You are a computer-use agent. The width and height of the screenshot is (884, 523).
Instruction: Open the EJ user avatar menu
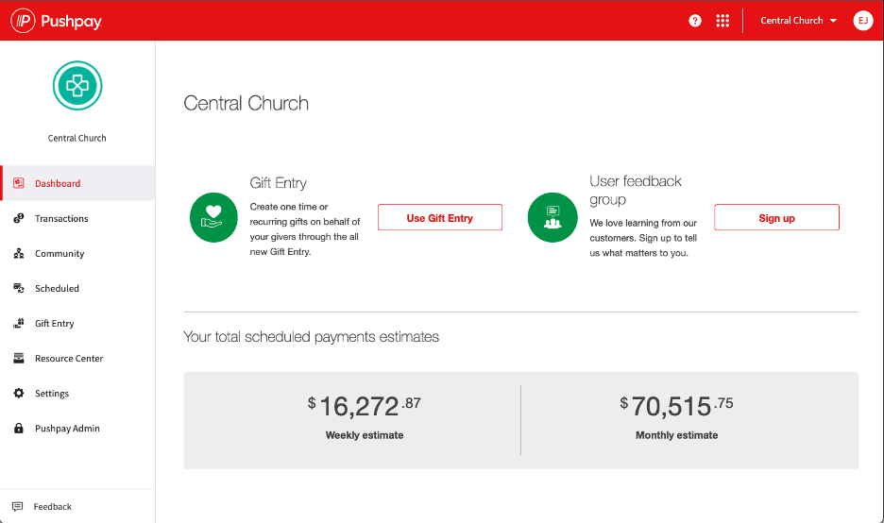[862, 21]
